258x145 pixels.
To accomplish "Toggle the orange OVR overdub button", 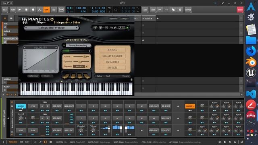I will [47, 10].
